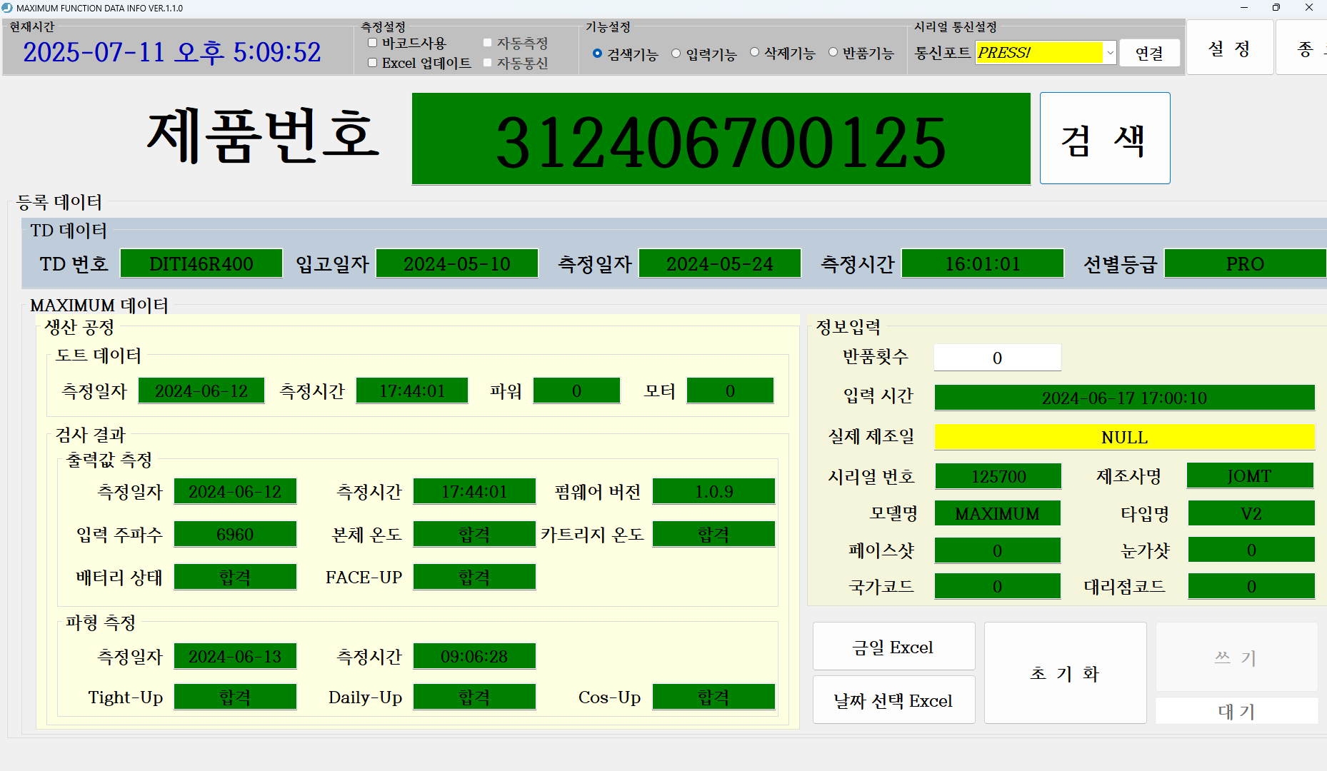The width and height of the screenshot is (1327, 771).
Task: Click the 검색 (search) button
Action: (1104, 138)
